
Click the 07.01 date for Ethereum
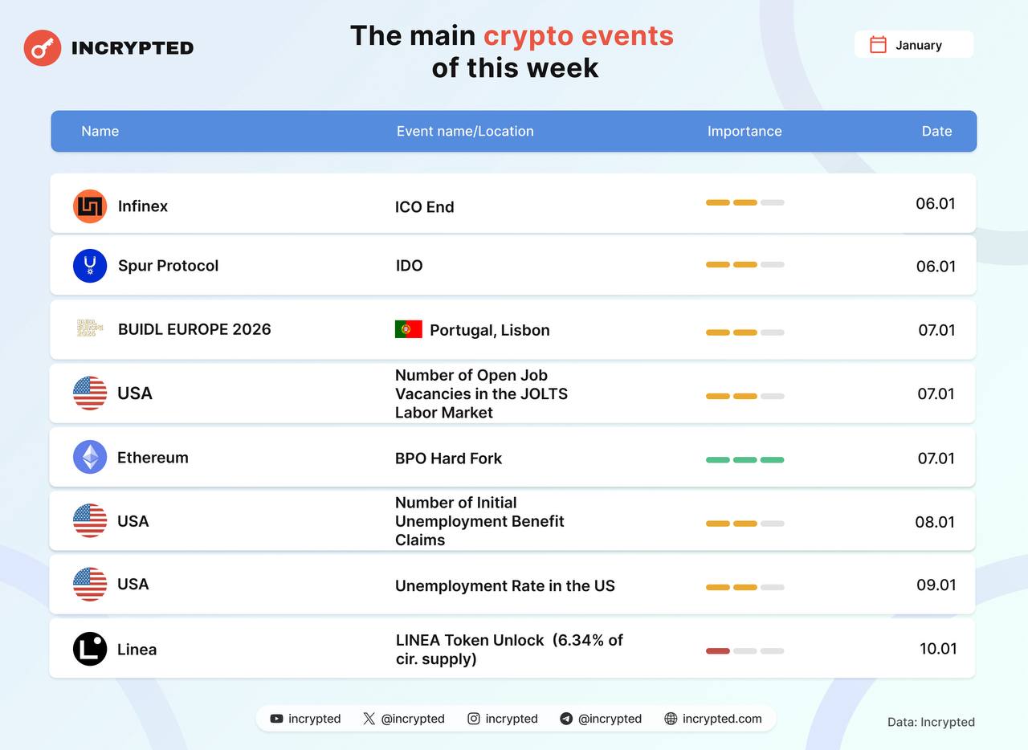point(936,459)
